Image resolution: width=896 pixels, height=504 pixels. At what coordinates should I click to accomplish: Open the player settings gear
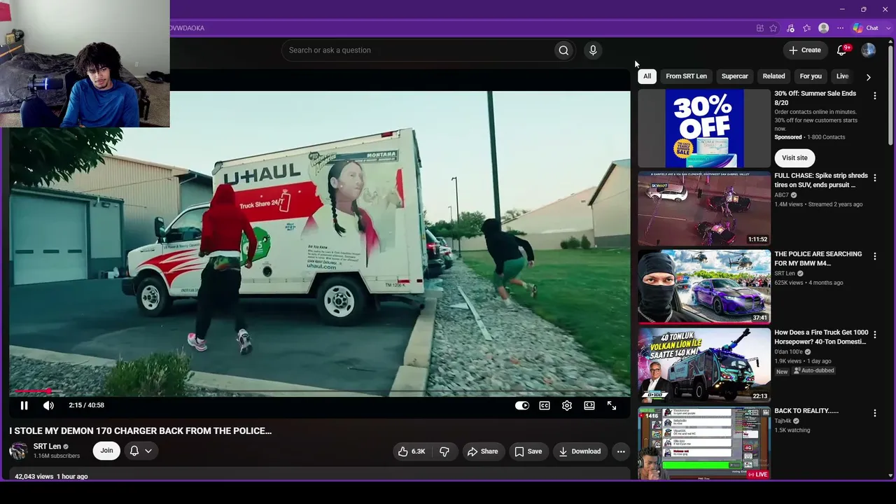[x=567, y=405]
